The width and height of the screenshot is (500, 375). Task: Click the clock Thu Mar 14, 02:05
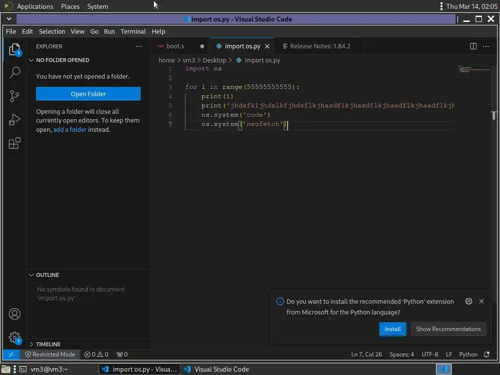point(472,6)
